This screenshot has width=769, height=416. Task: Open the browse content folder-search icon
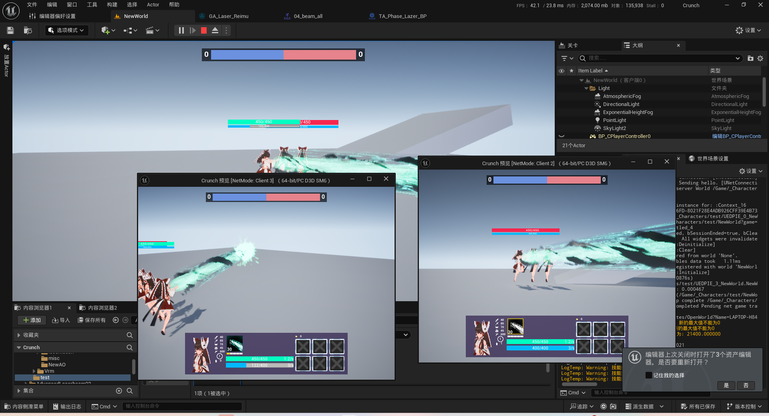pyautogui.click(x=28, y=30)
